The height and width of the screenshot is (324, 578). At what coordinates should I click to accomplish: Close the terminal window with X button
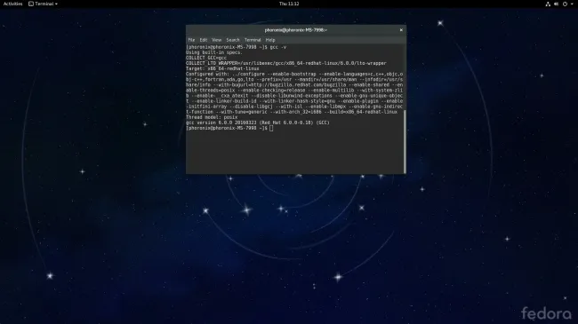pyautogui.click(x=401, y=30)
